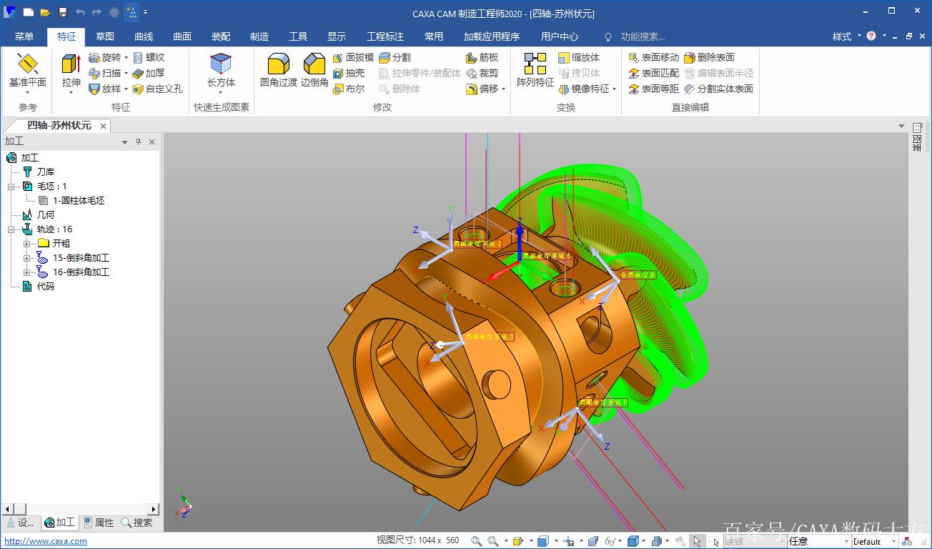
Task: Expand the 16-倒斜角加工 node
Action: point(27,272)
